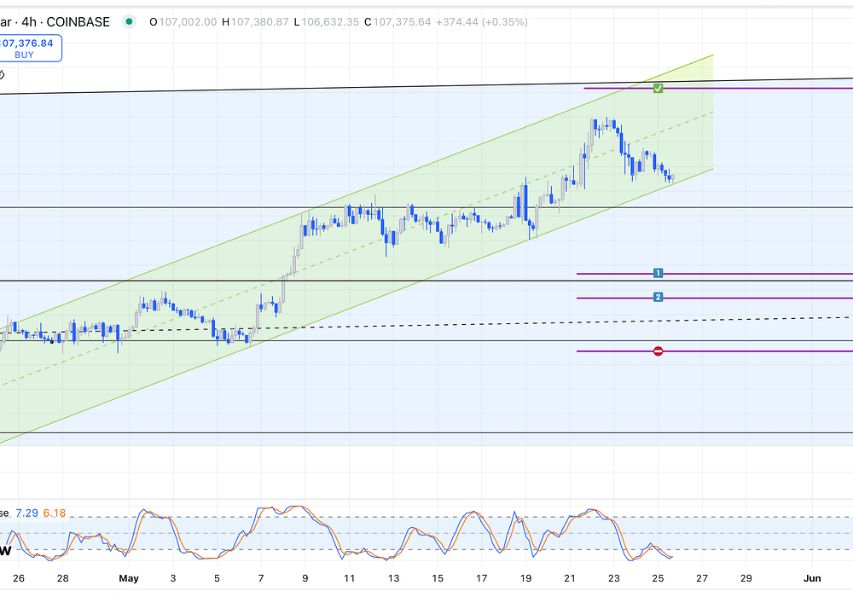This screenshot has width=853, height=597.
Task: Click the 29 date label on time axis
Action: coord(746,577)
